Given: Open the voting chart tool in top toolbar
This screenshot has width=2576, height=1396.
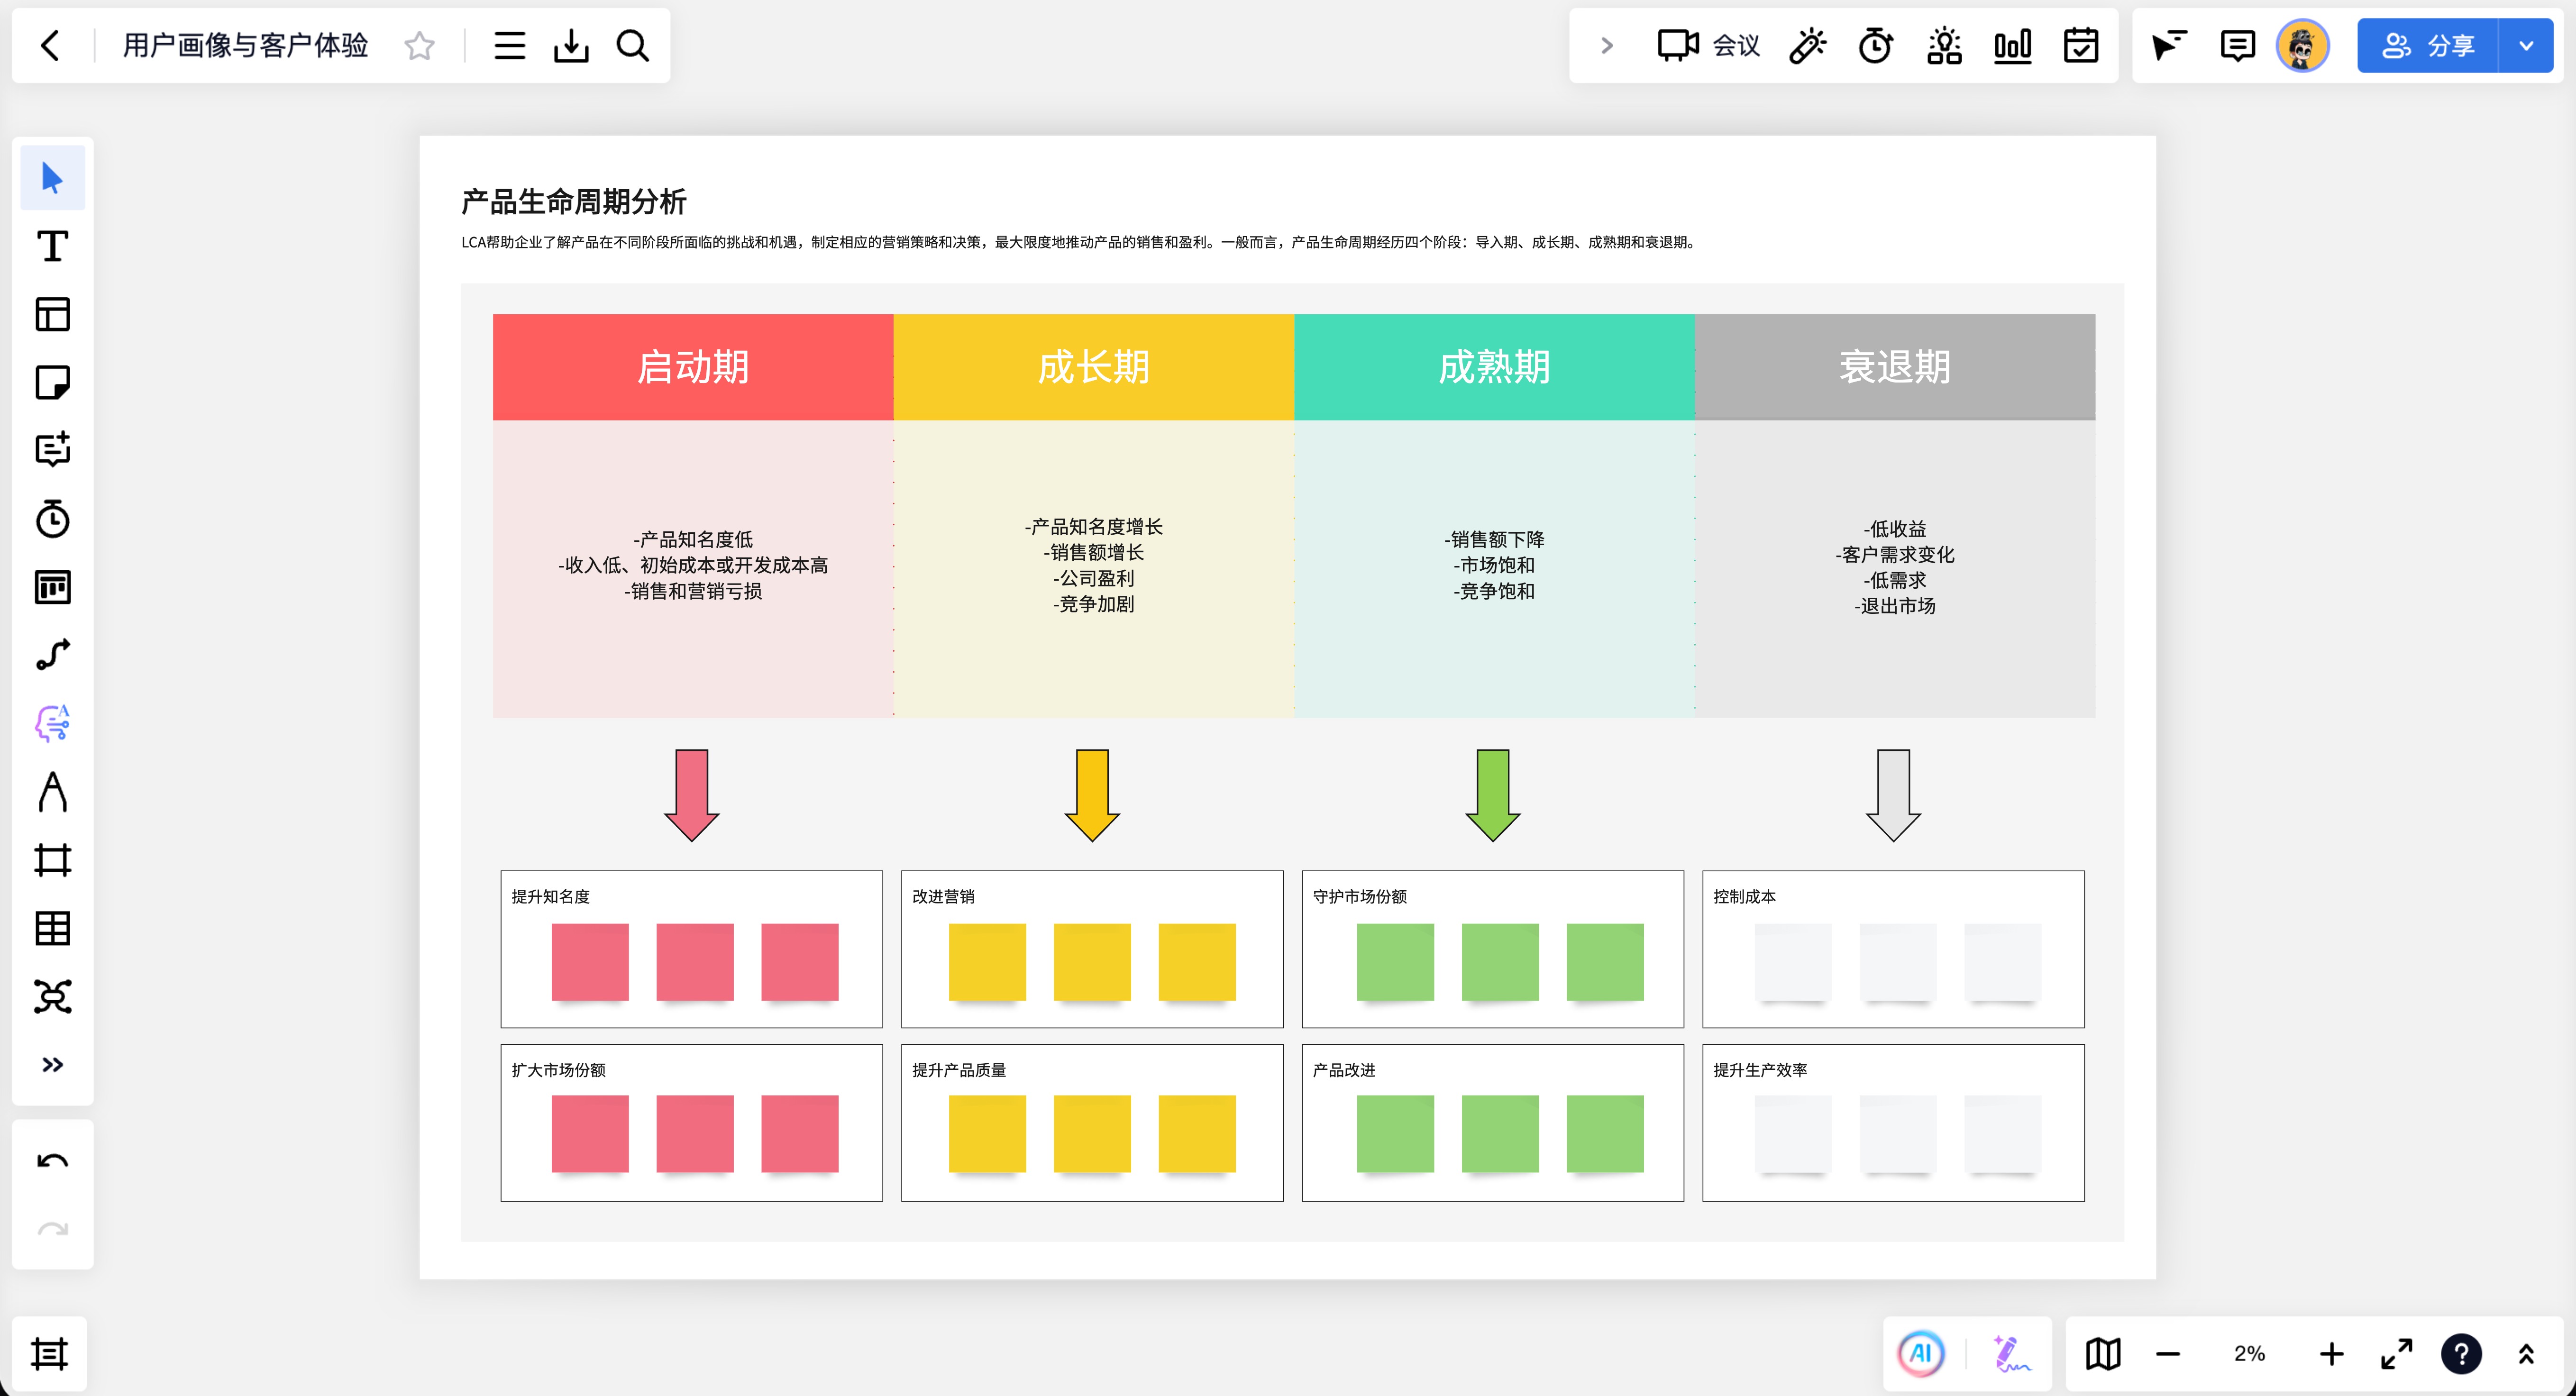Looking at the screenshot, I should point(2012,45).
